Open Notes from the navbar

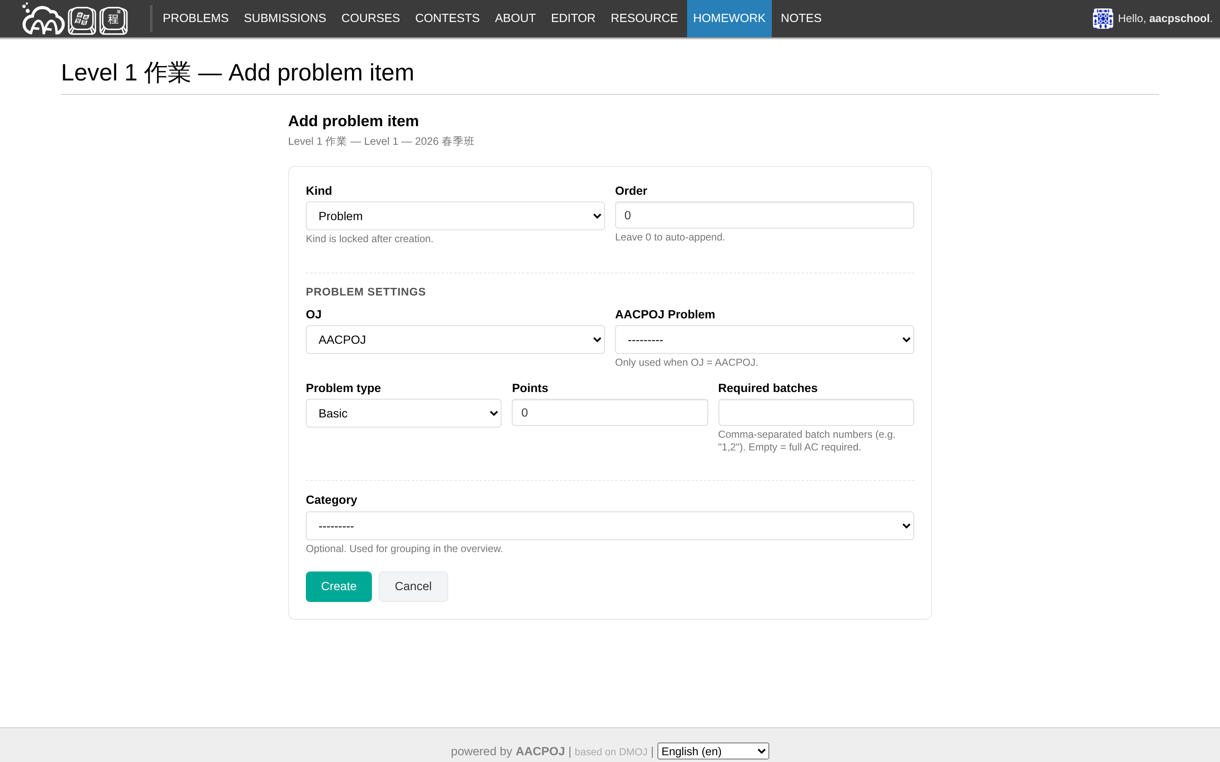(x=801, y=19)
